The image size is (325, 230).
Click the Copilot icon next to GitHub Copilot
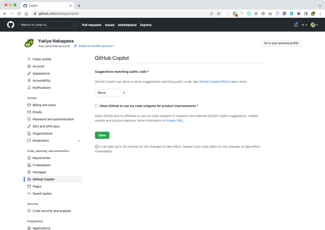pos(30,179)
